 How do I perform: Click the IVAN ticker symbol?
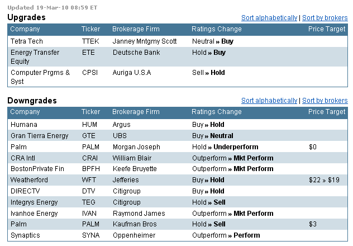(89, 214)
